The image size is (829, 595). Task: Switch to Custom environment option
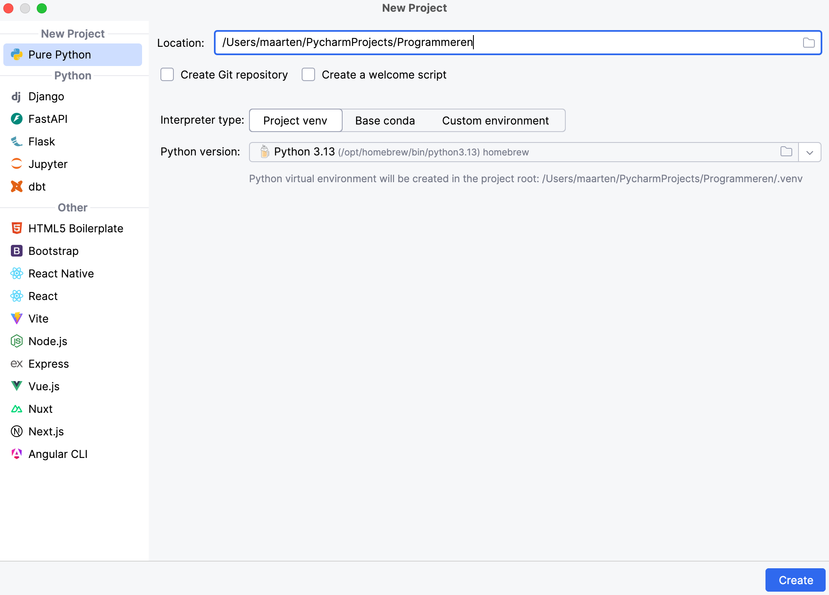(x=495, y=121)
